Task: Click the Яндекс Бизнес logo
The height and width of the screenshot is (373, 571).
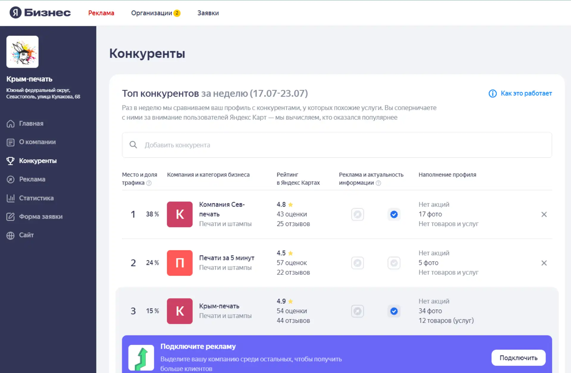Action: click(40, 13)
